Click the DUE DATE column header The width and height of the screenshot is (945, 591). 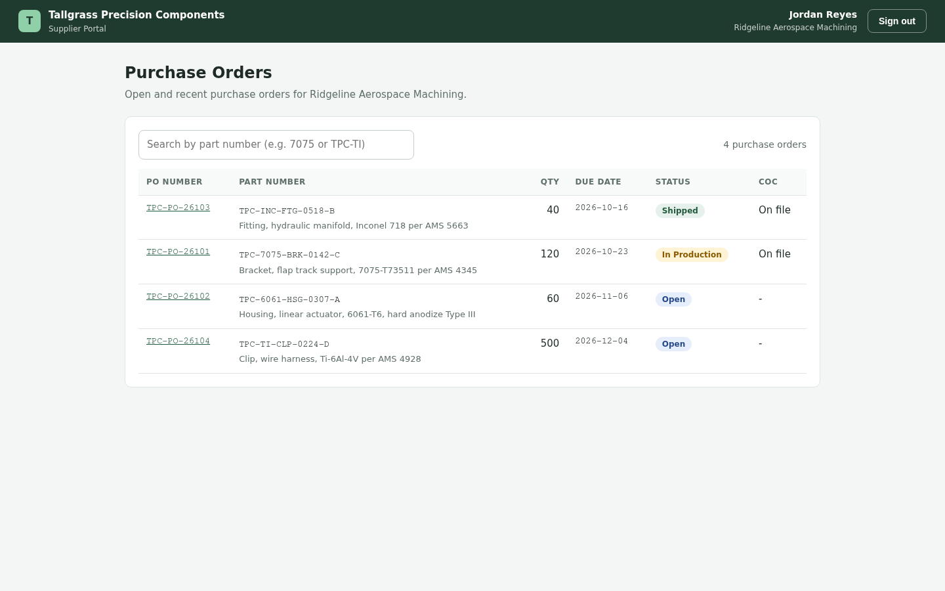pyautogui.click(x=598, y=182)
